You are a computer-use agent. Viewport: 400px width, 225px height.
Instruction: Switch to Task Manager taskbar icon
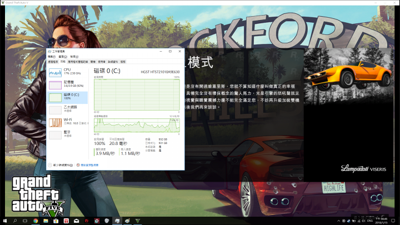[117, 221]
